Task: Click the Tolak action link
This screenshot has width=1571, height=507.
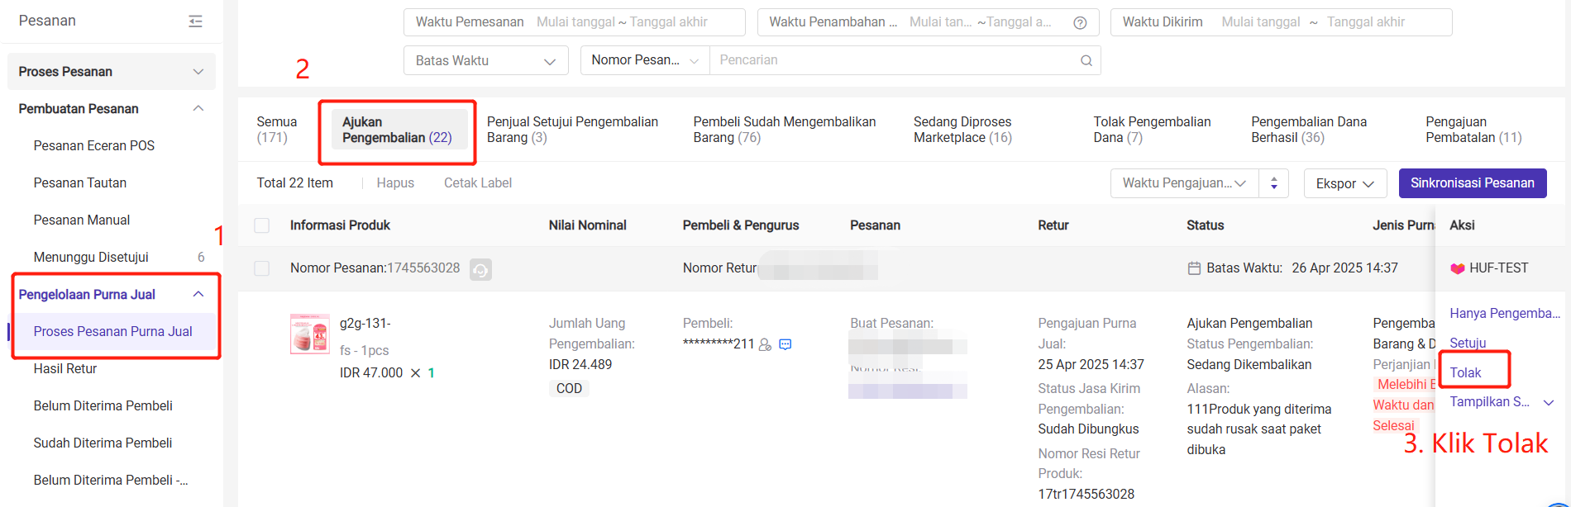Action: point(1465,372)
